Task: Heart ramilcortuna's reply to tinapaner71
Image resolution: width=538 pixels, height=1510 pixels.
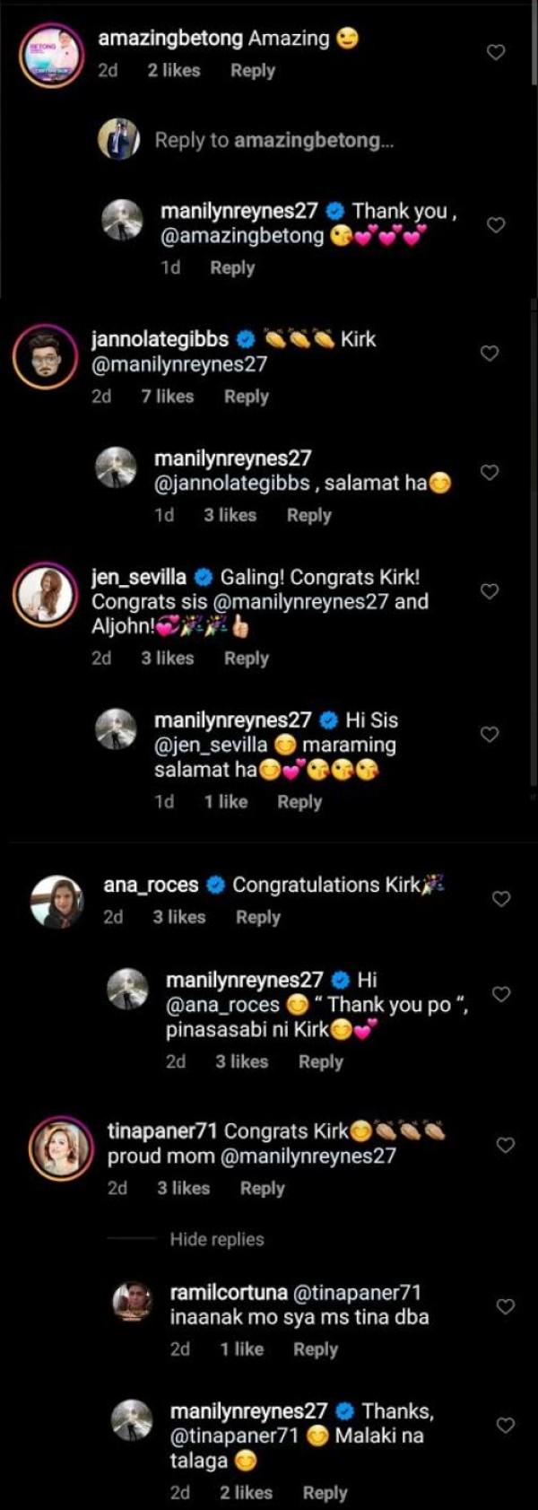Action: (x=506, y=1306)
